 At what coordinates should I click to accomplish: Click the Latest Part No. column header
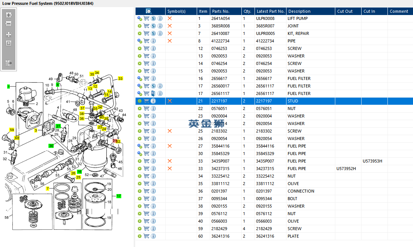tap(270, 11)
